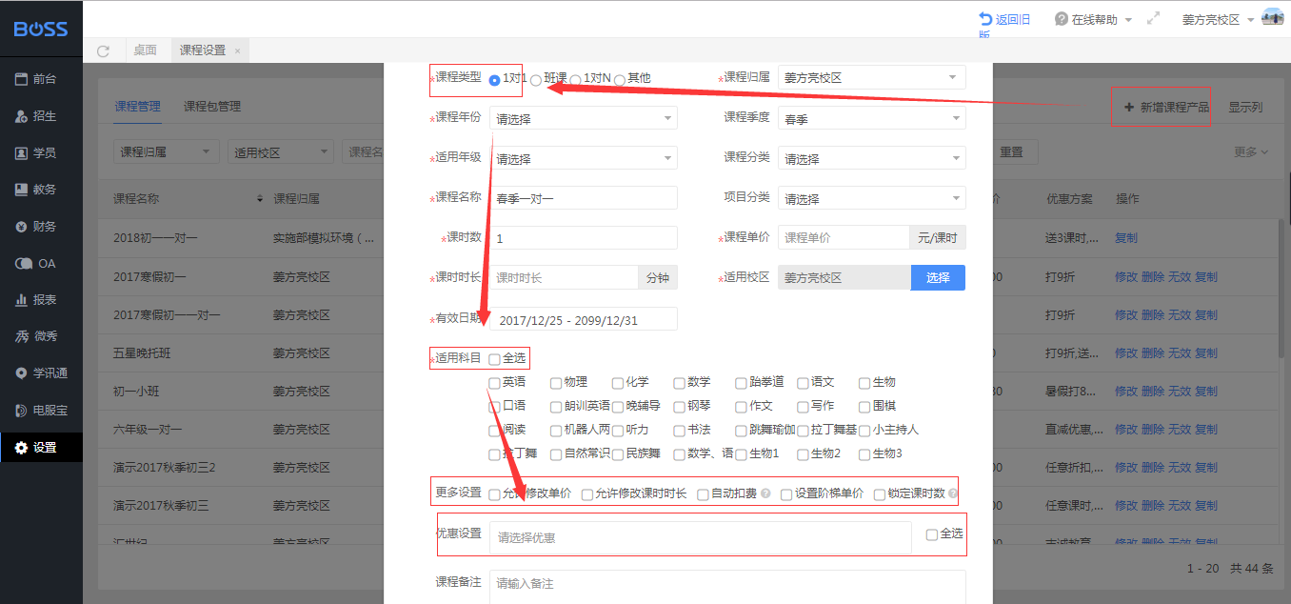
Task: Click the page refresh icon
Action: point(104,50)
